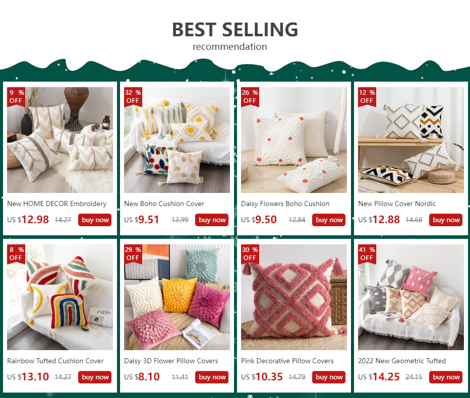Click the 9% OFF discount badge
The image size is (470, 398).
pyautogui.click(x=16, y=97)
